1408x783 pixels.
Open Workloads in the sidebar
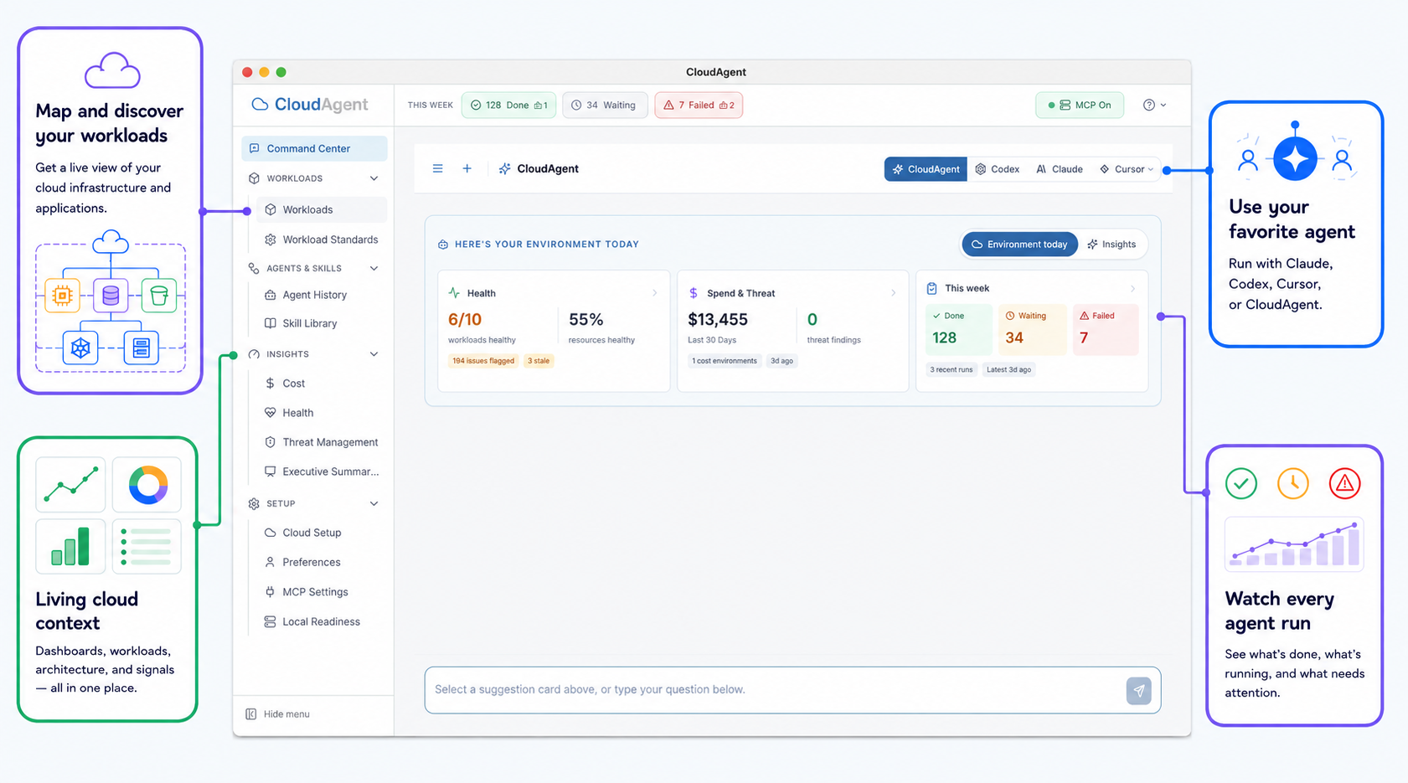pos(321,209)
